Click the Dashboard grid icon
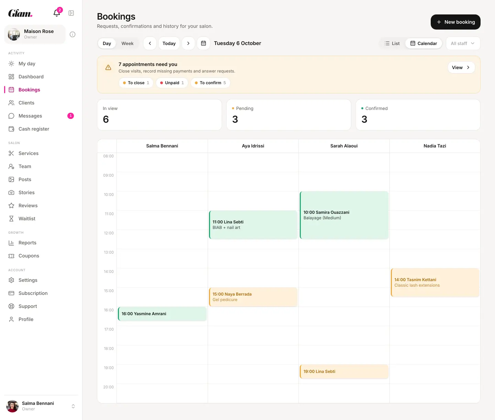This screenshot has height=420, width=495. (11, 77)
